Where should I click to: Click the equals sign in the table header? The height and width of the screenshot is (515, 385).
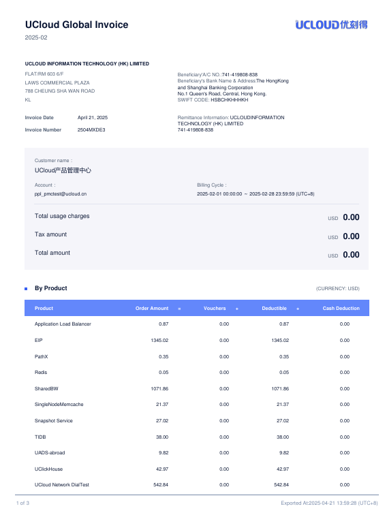pos(179,309)
